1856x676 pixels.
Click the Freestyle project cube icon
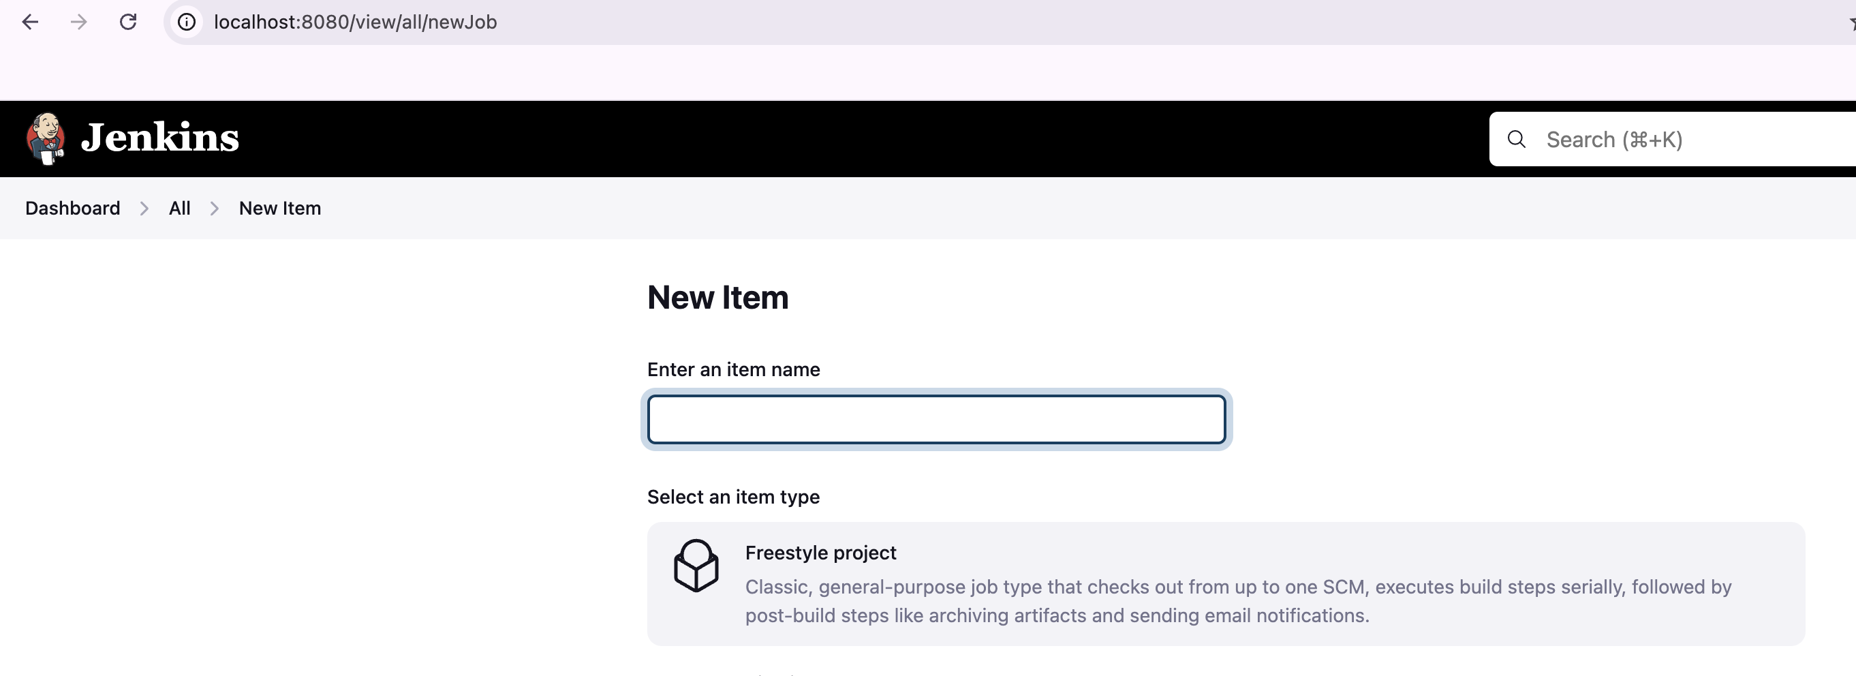click(x=695, y=566)
